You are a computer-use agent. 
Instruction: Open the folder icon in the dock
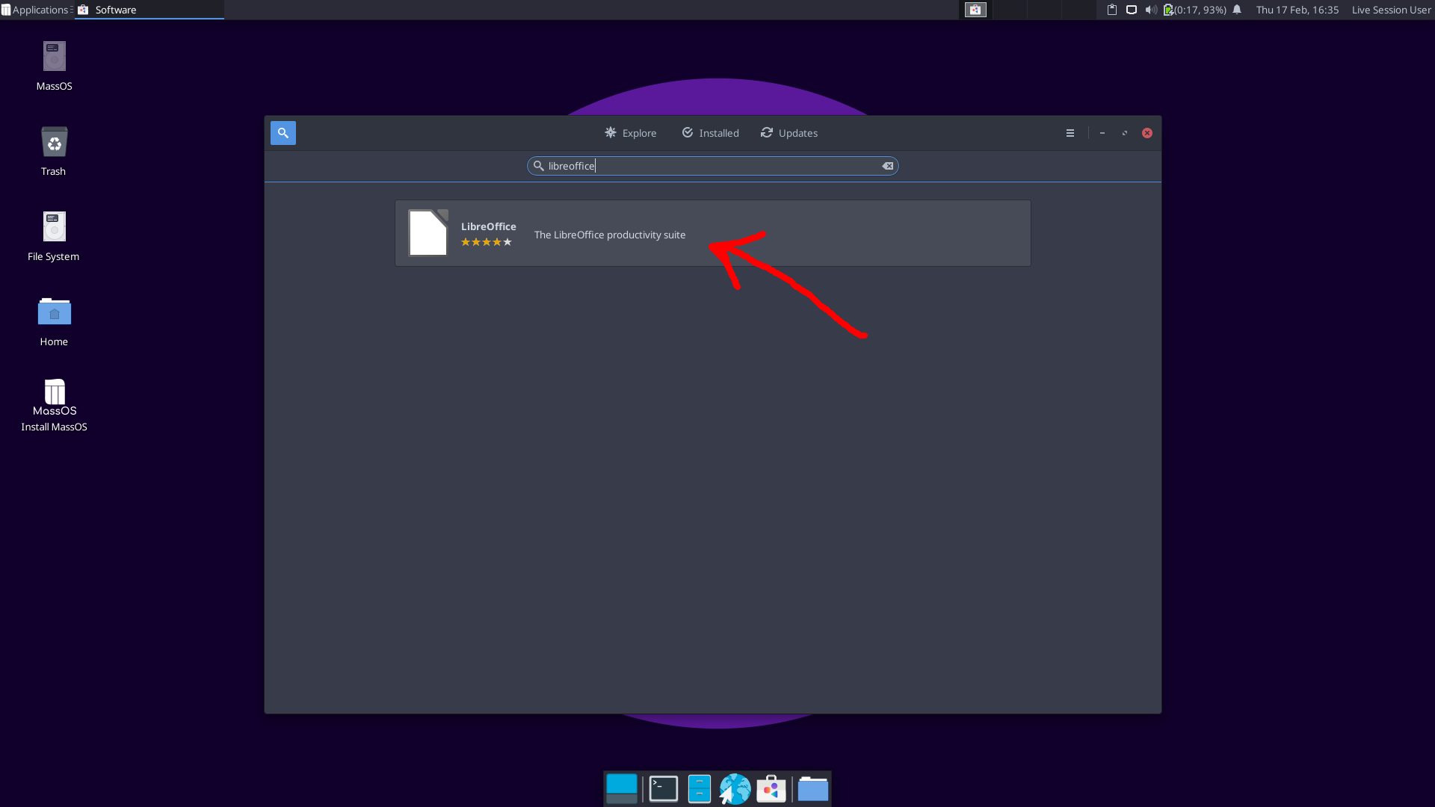pyautogui.click(x=813, y=789)
